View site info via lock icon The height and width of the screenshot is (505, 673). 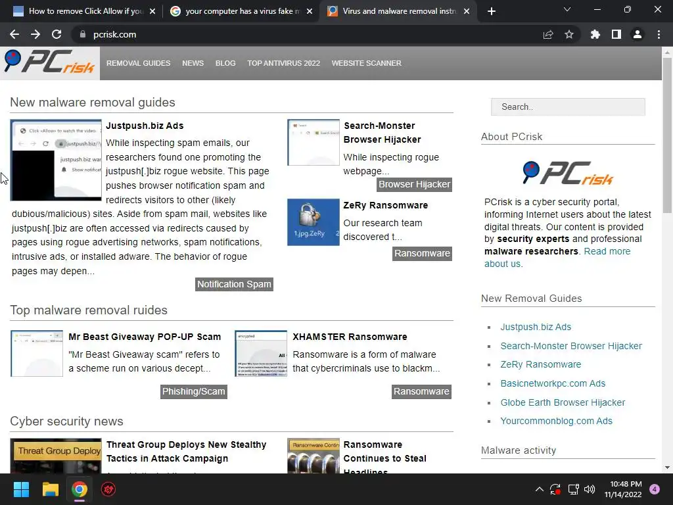tap(82, 34)
